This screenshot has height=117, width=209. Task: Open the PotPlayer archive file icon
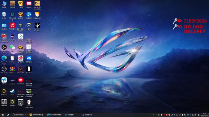click(x=12, y=70)
